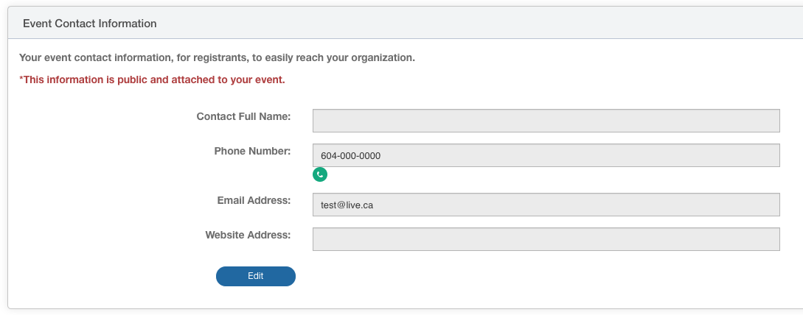
Task: Click into the Phone Number input box
Action: pos(546,155)
